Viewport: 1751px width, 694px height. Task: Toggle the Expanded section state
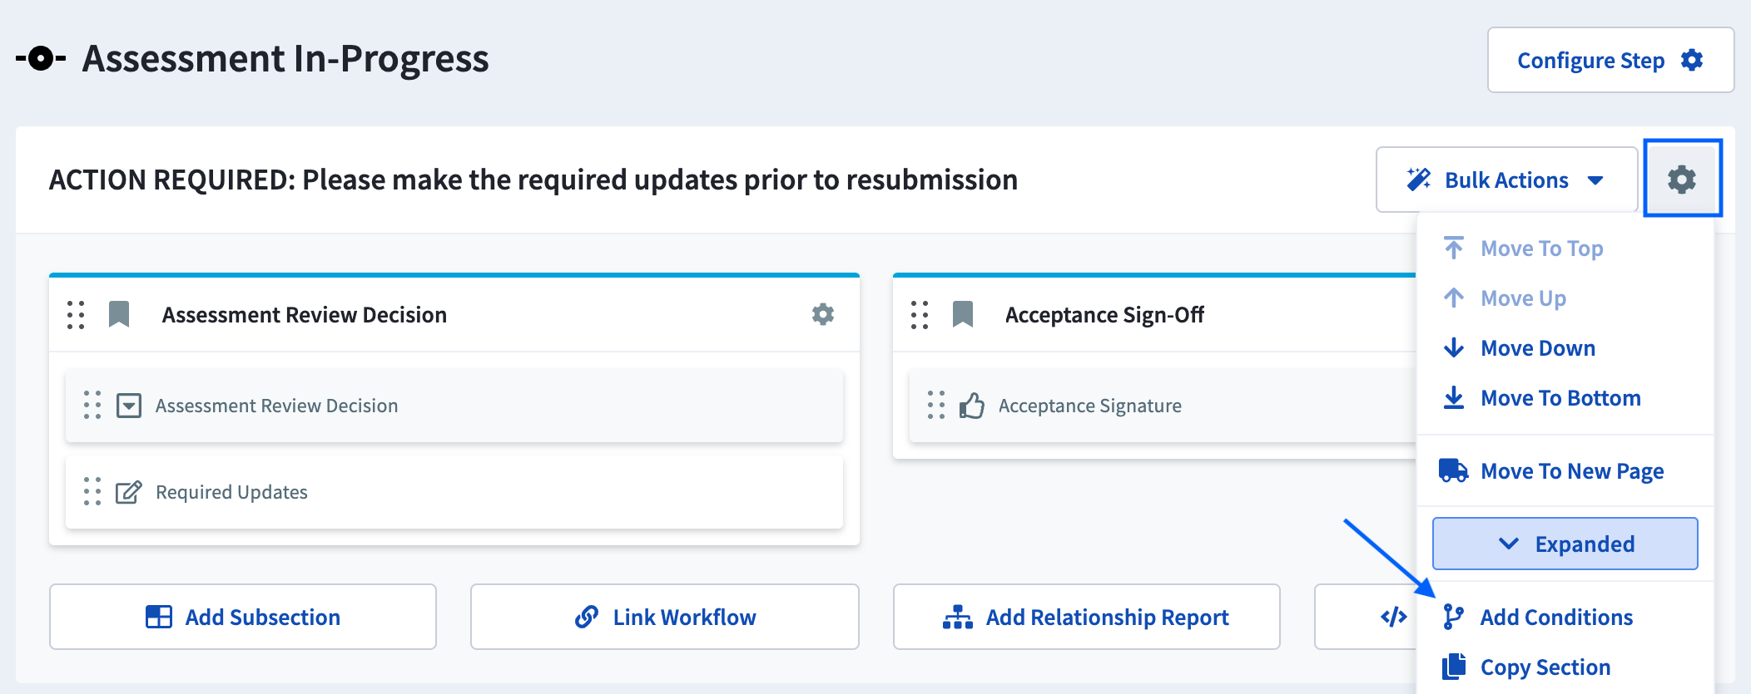click(x=1565, y=544)
